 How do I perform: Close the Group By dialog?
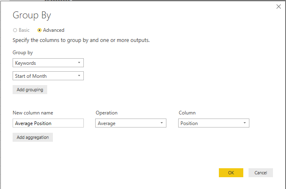(x=279, y=7)
